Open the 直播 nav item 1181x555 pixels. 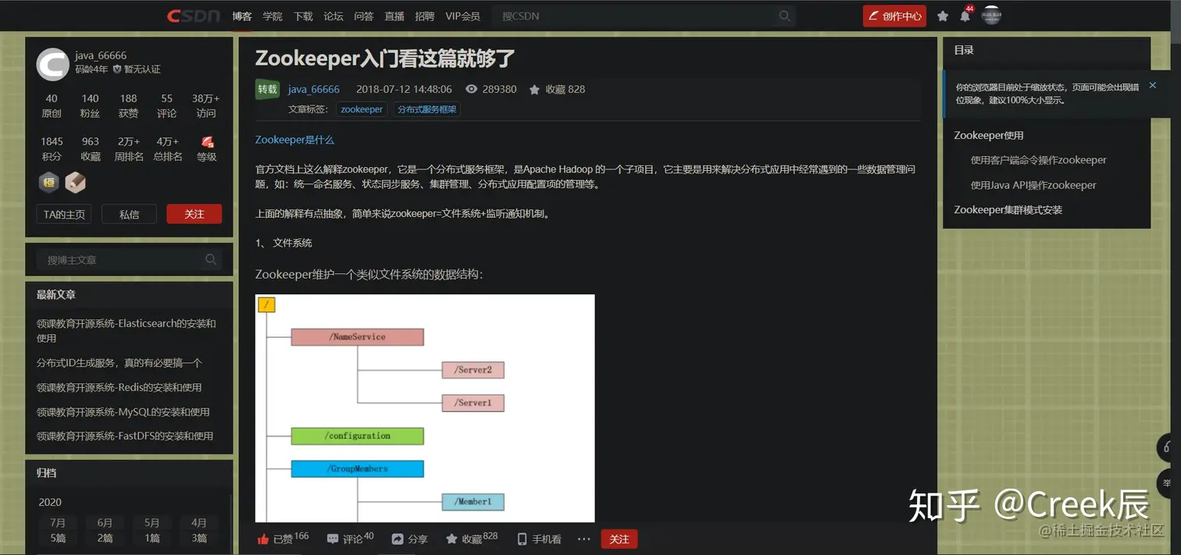tap(394, 16)
